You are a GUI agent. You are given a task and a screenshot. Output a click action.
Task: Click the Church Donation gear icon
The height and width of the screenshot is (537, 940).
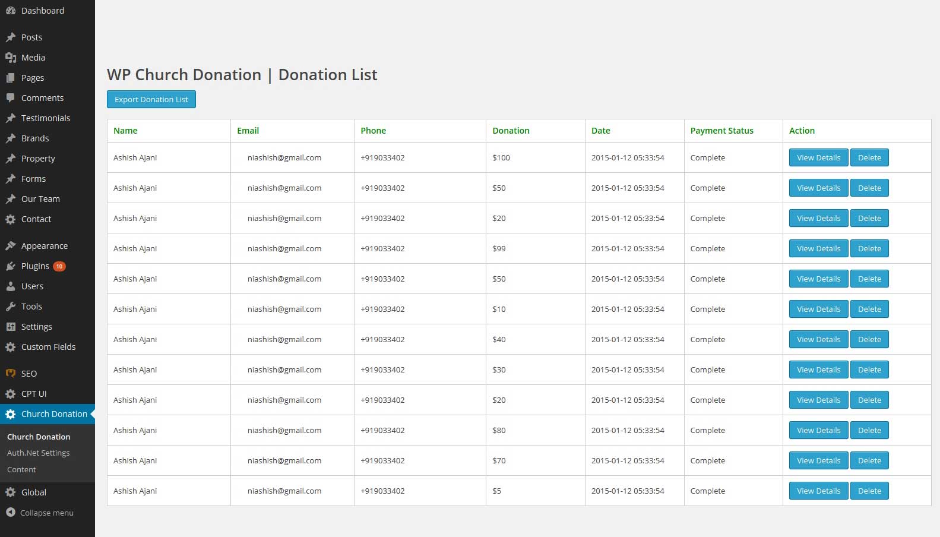11,414
